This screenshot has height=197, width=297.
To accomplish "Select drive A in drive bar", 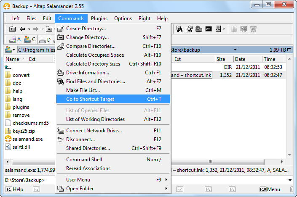I will (x=15, y=39).
